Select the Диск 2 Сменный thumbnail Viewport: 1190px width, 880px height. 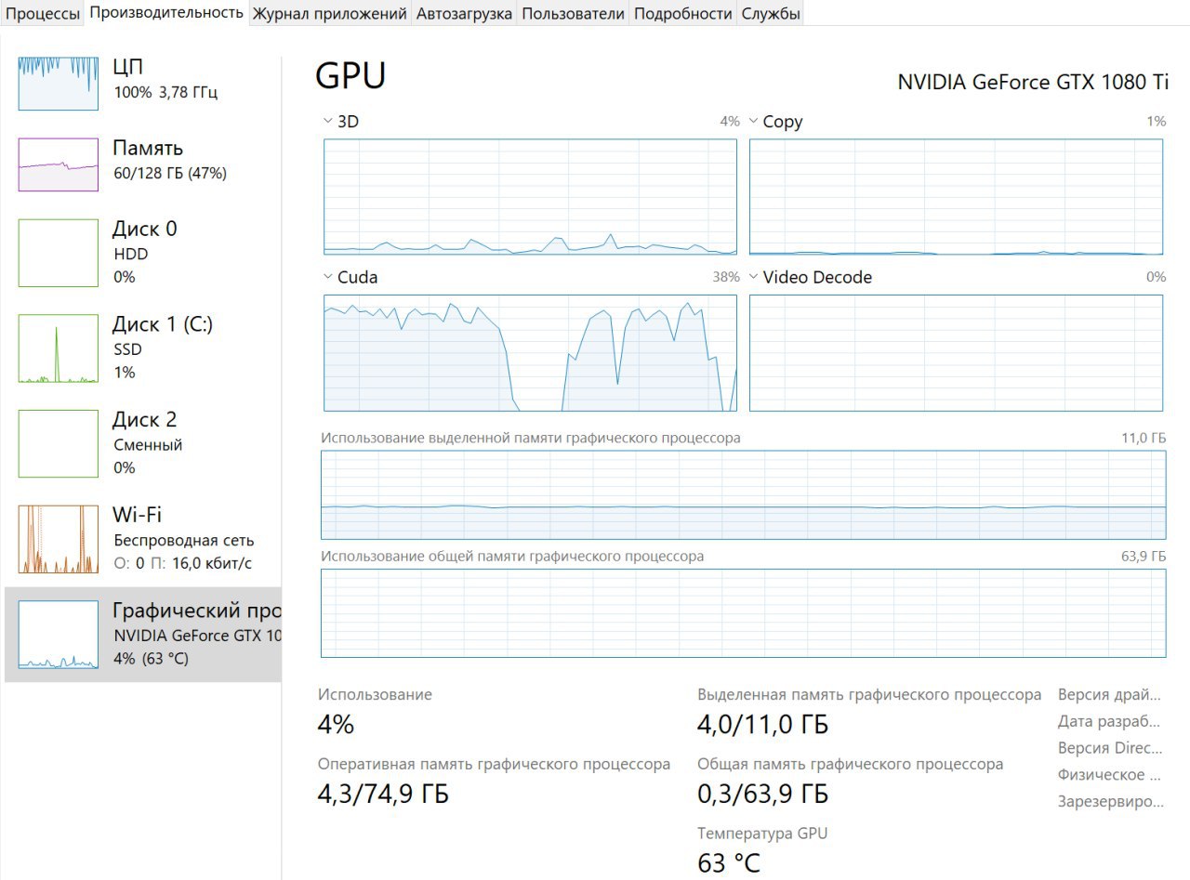[x=59, y=444]
